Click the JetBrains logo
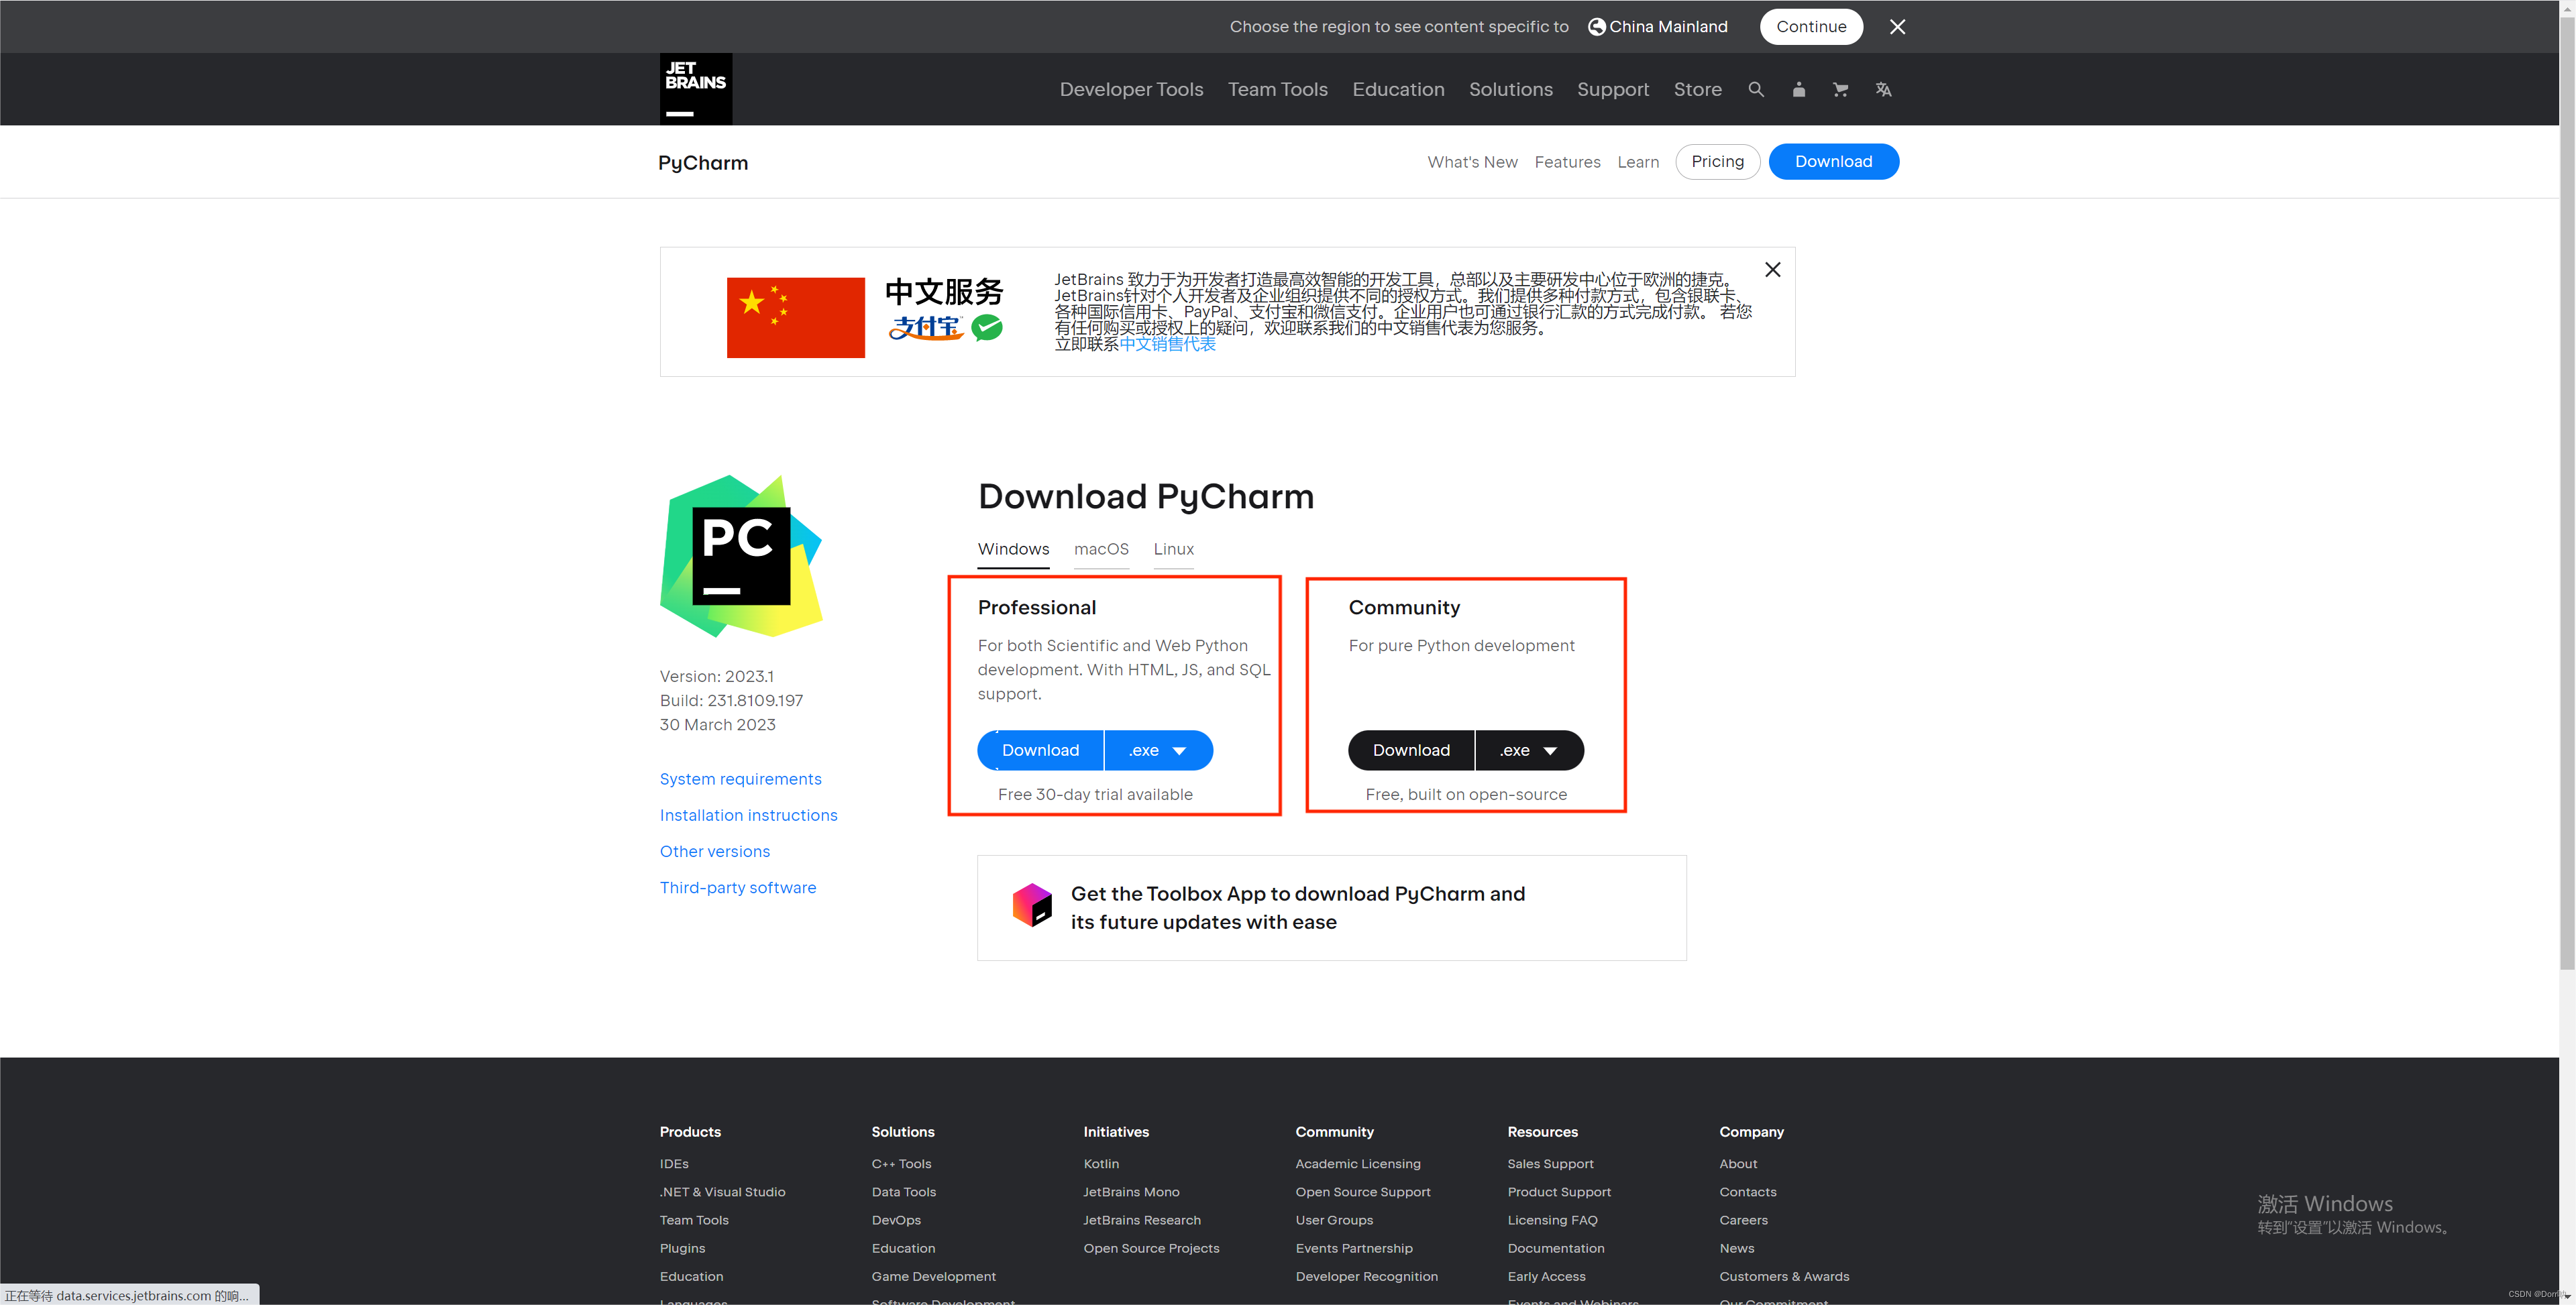The width and height of the screenshot is (2576, 1305). [x=695, y=89]
